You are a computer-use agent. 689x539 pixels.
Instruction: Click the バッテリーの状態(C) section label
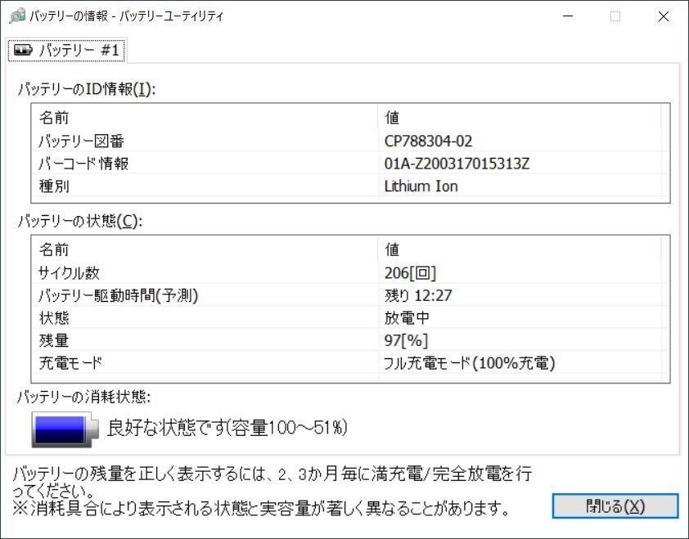80,221
